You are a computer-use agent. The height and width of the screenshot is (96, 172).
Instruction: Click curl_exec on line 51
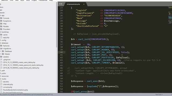pyautogui.click(x=92, y=81)
